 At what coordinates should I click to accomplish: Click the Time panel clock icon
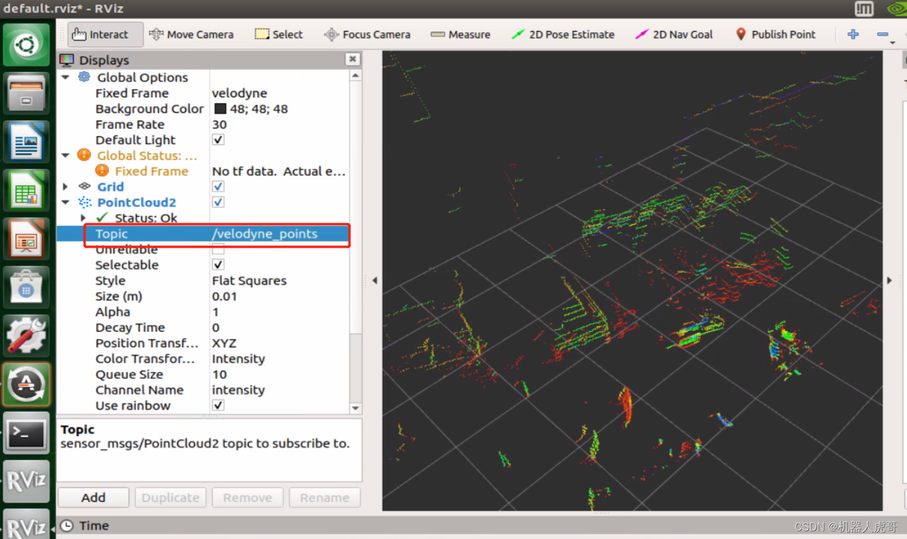pos(67,525)
